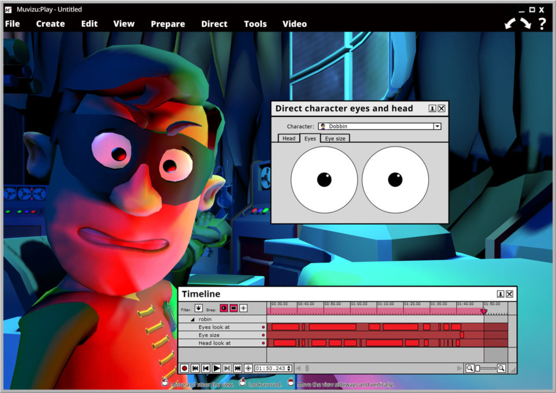Toggle the record dot on Eye size track

[263, 335]
